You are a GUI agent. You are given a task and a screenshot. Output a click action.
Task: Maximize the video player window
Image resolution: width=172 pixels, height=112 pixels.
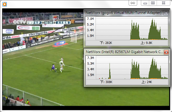click(x=153, y=3)
